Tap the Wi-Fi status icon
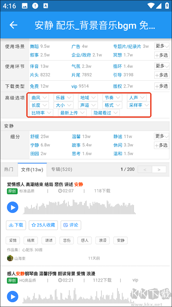This screenshot has width=172, height=307. [x=151, y=6]
